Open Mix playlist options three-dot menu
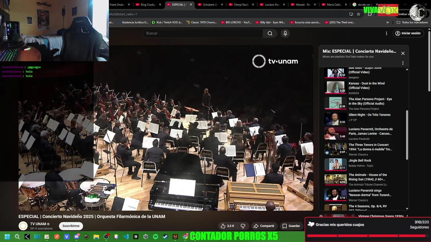431x242 pixels. tap(403, 63)
